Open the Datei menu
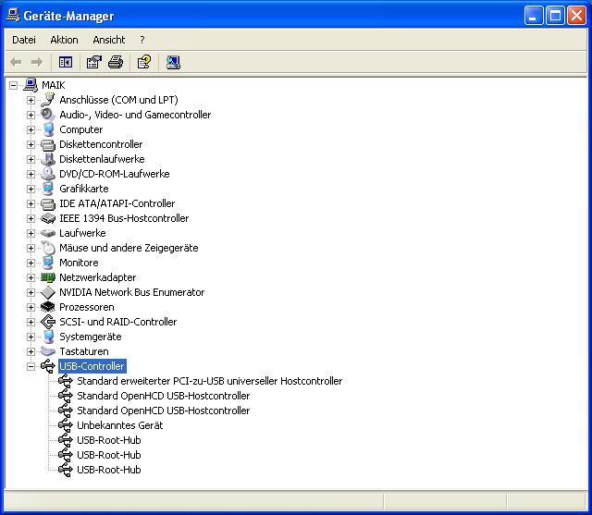The image size is (592, 515). pyautogui.click(x=24, y=40)
